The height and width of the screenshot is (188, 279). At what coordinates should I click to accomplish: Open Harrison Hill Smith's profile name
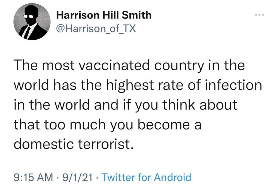[104, 15]
